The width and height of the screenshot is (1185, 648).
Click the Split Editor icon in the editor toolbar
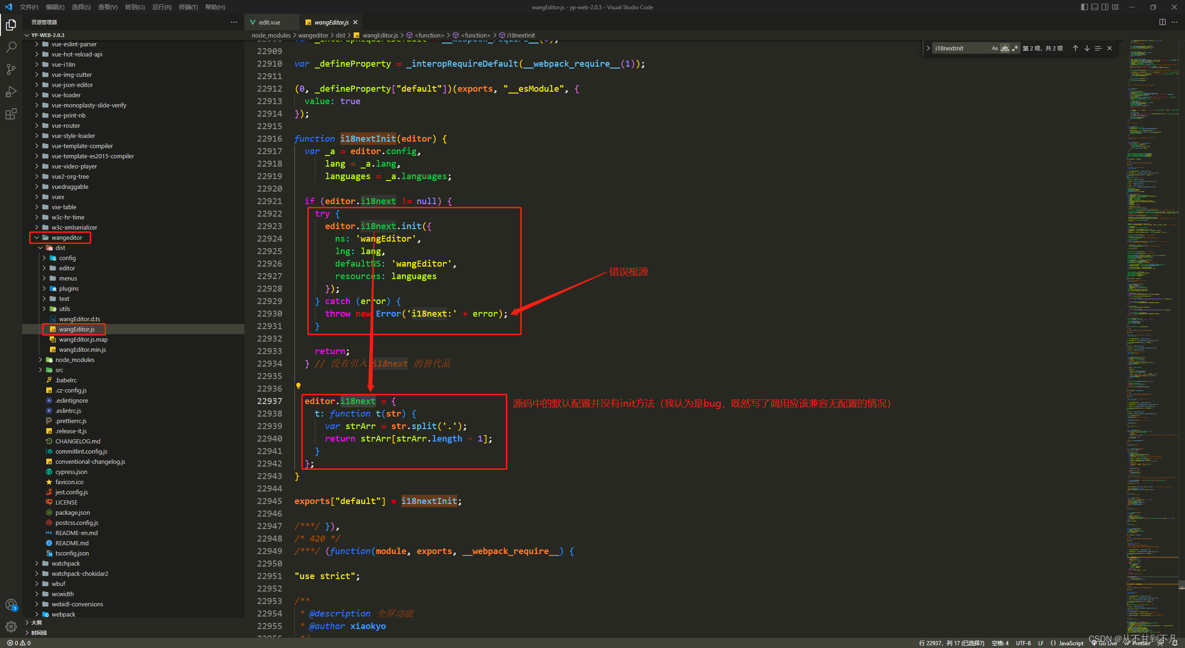pos(1163,22)
